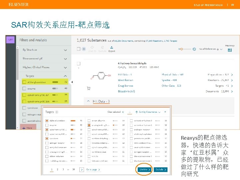Adjust the structure size slider handle
This screenshot has height=180, width=240.
click(x=182, y=49)
